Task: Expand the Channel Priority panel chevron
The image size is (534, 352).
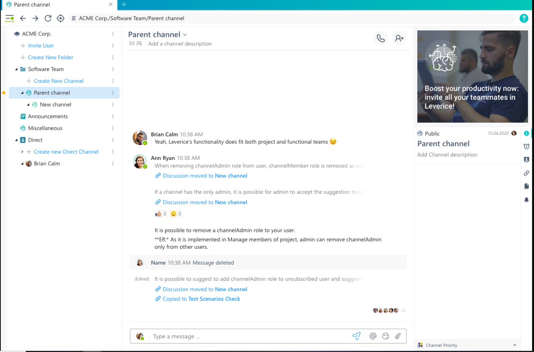Action: (514, 345)
